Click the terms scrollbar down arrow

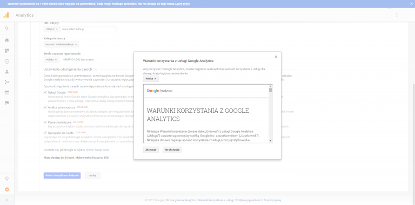271,141
